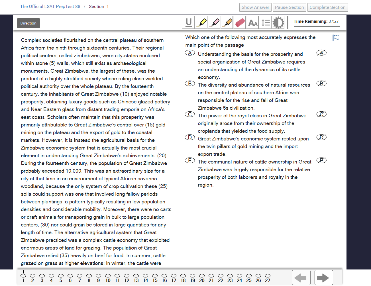
Task: Eliminate answer choice E
Action: (321, 161)
